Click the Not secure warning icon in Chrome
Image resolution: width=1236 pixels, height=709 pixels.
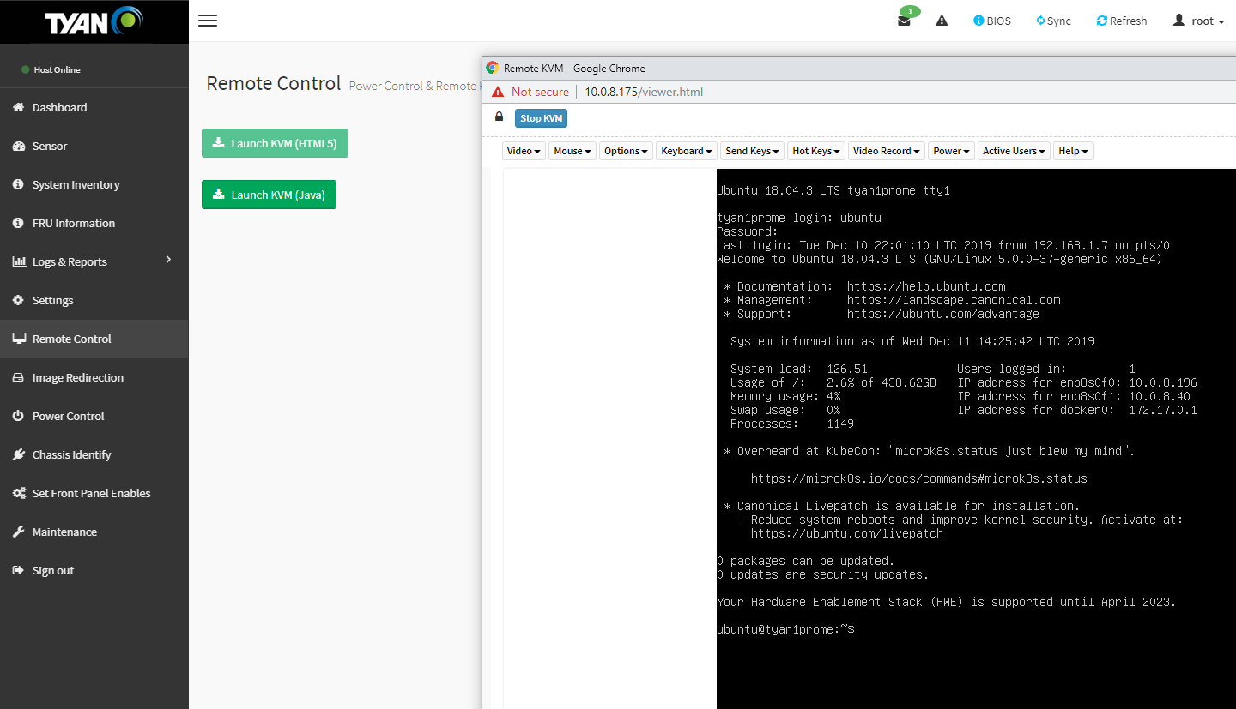498,92
